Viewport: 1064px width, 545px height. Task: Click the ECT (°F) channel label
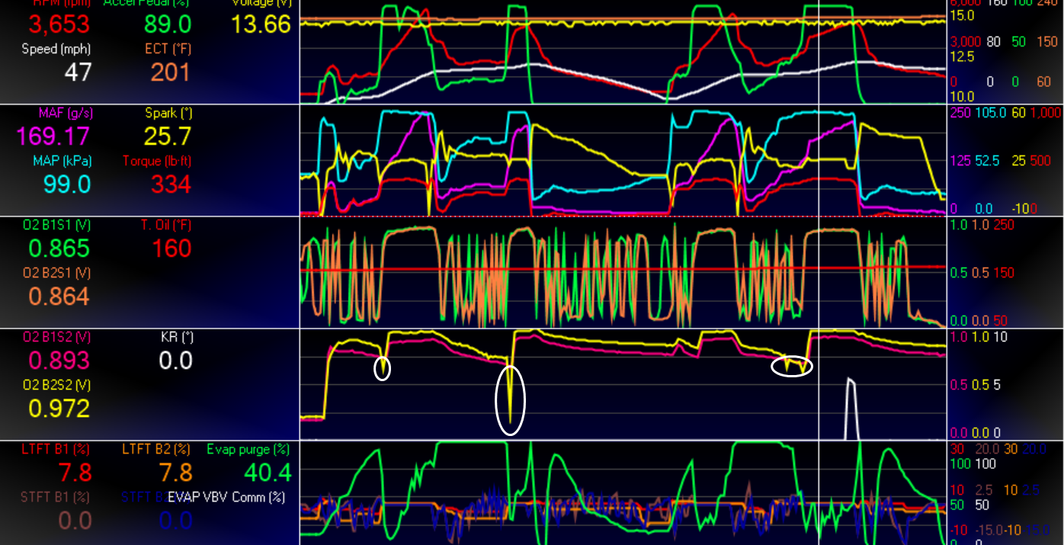(x=167, y=49)
